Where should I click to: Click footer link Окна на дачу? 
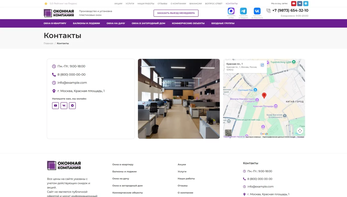[121, 179]
